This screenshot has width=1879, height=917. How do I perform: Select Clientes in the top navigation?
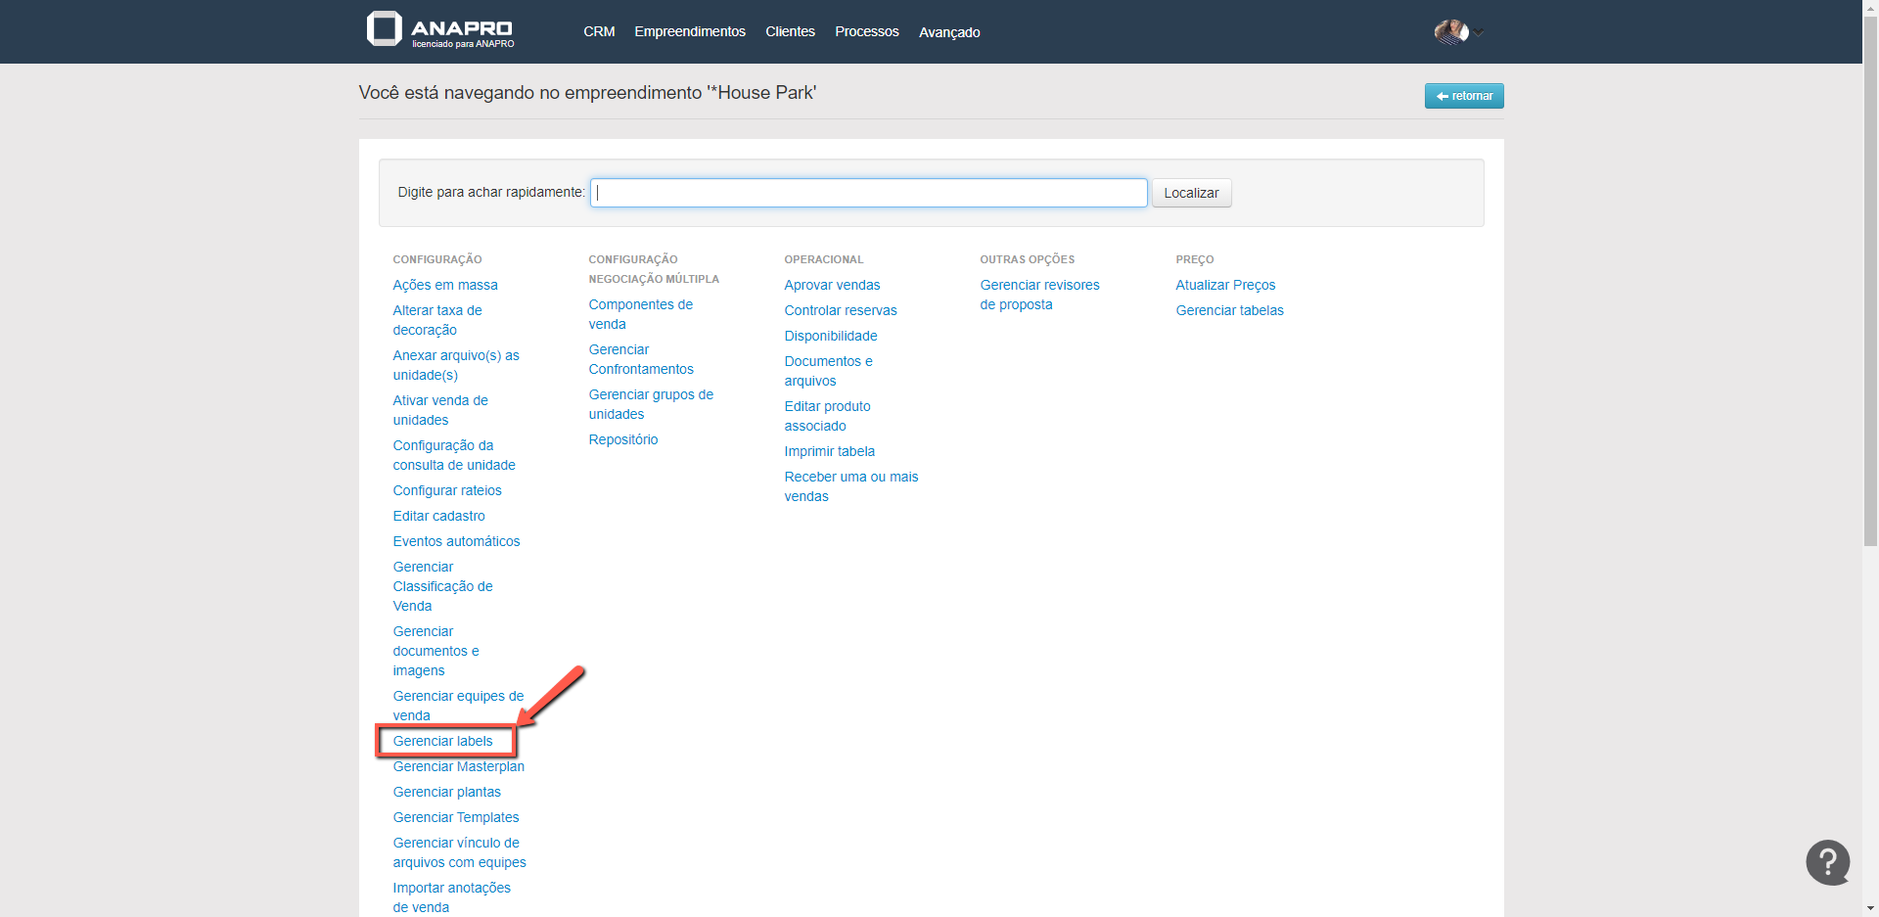tap(790, 31)
